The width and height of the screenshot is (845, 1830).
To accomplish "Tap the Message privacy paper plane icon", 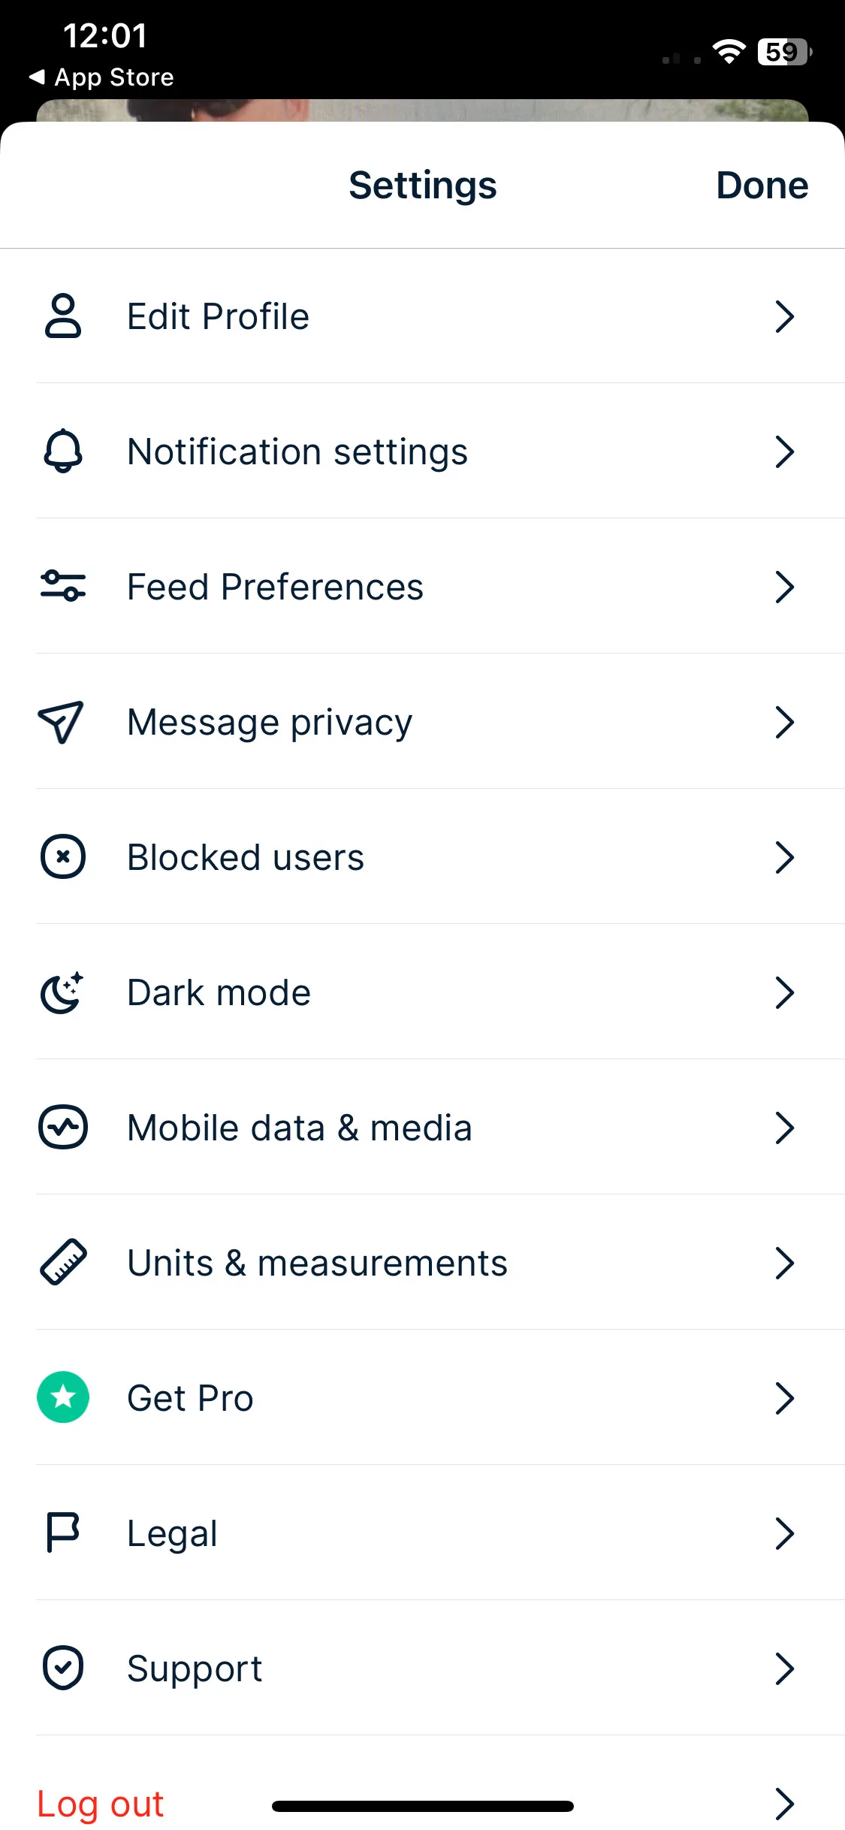I will point(61,722).
